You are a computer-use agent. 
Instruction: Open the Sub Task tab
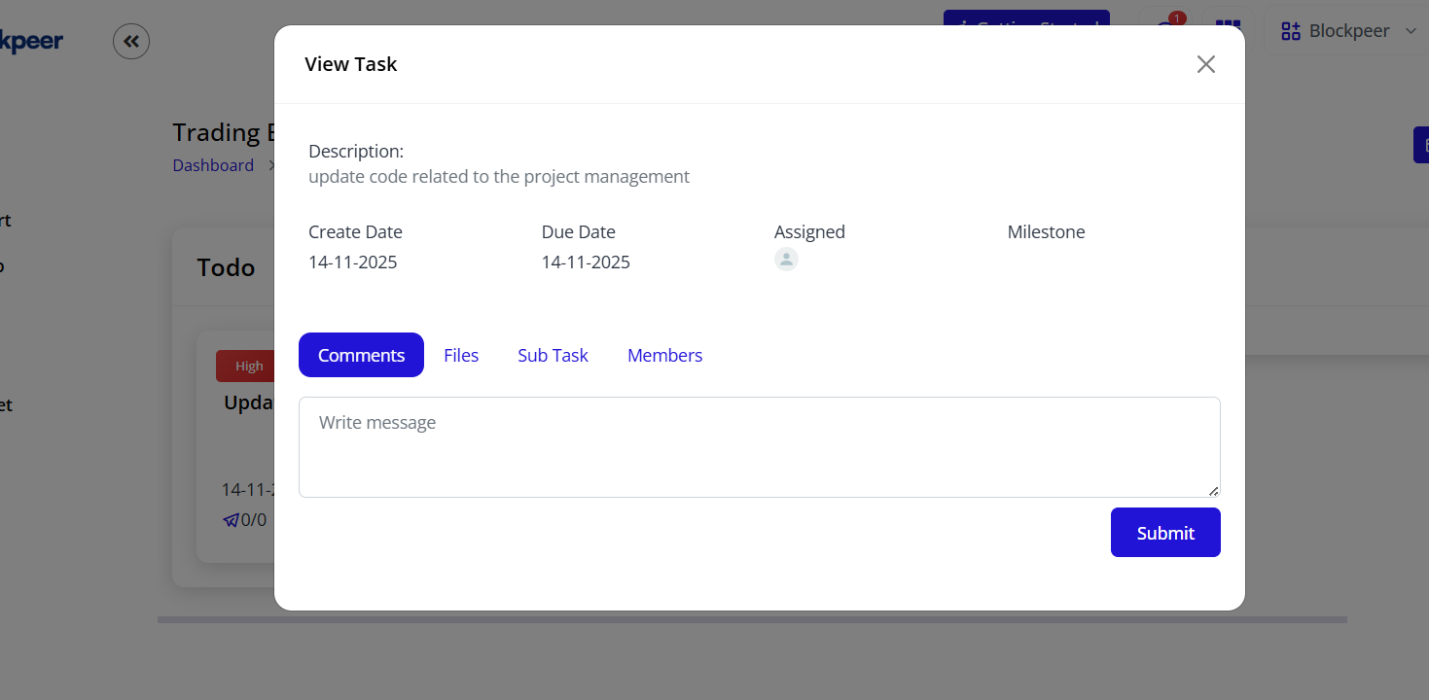(553, 355)
